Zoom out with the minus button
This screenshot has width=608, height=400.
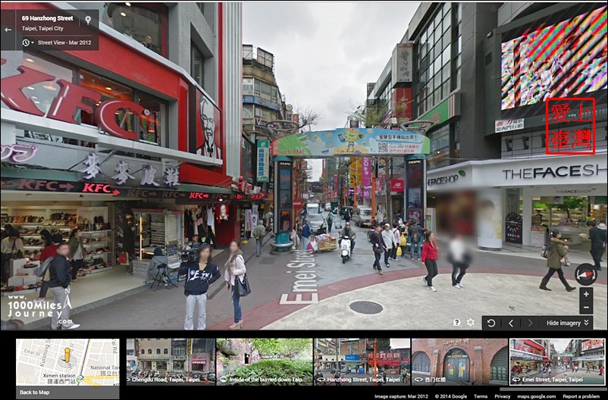coord(586,308)
